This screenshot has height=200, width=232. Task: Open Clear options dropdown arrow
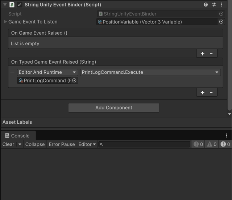click(20, 144)
